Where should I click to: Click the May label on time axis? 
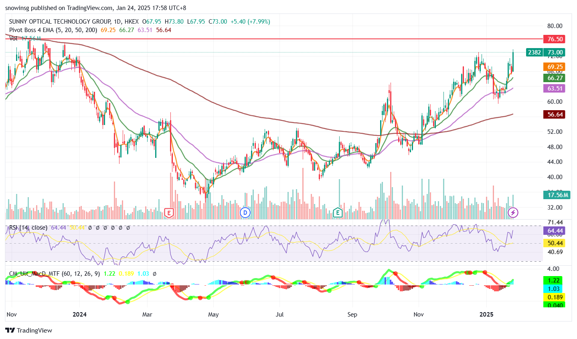tap(213, 315)
